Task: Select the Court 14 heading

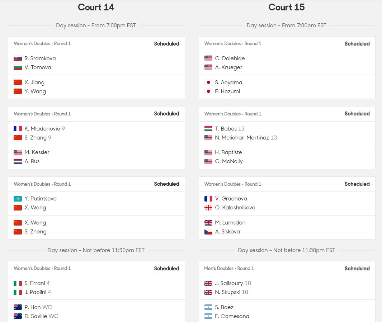Action: (x=96, y=7)
